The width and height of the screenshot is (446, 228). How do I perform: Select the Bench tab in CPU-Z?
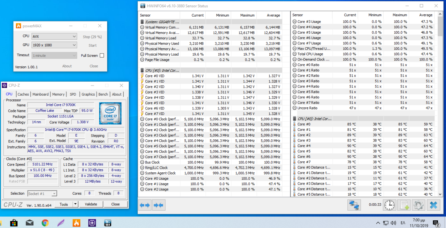click(103, 94)
